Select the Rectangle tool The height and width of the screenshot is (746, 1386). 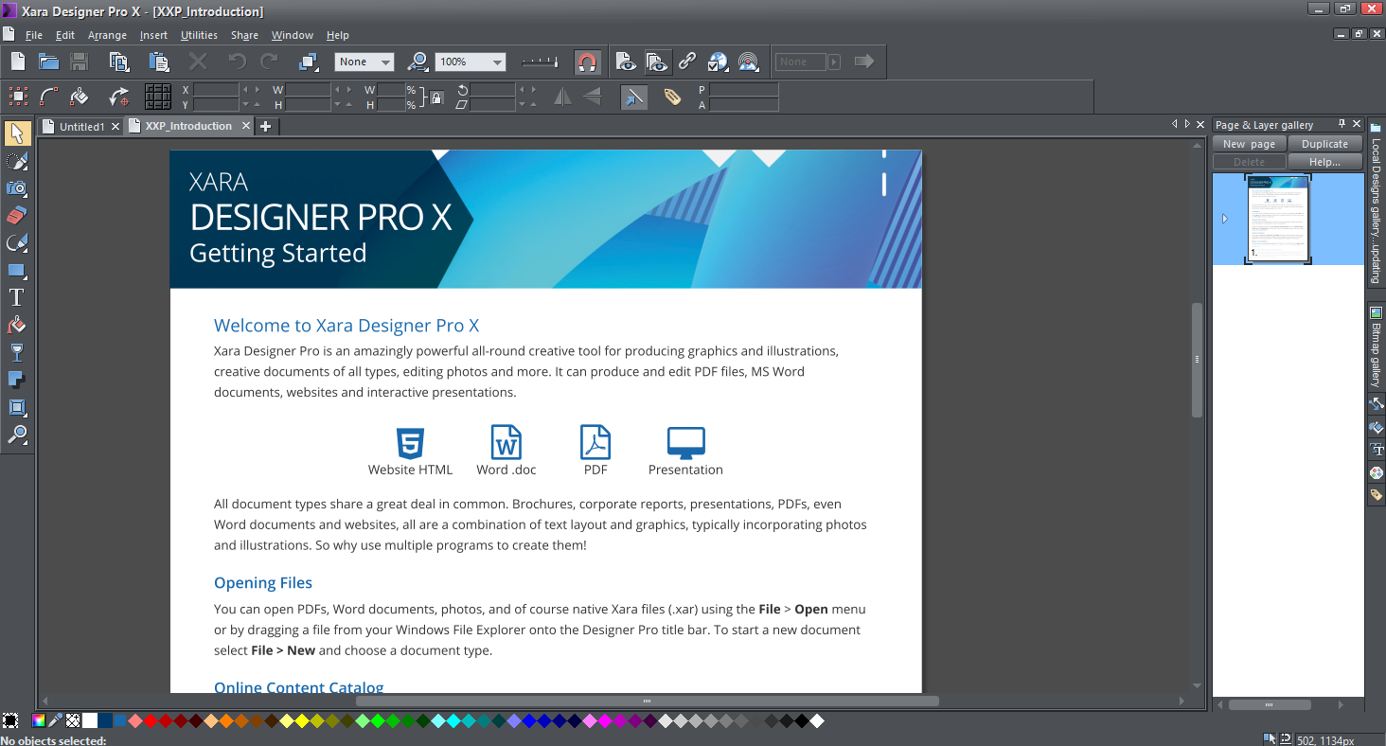tap(17, 270)
